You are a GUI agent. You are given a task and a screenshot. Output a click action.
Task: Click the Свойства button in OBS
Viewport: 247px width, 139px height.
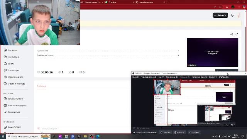pyautogui.click(x=165, y=132)
